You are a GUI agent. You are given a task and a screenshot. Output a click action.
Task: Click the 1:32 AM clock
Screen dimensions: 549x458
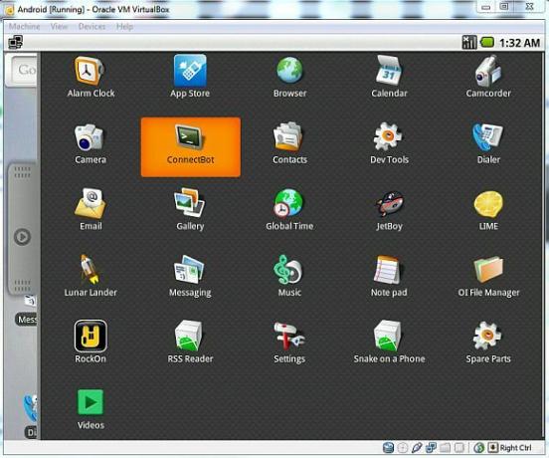tap(519, 43)
